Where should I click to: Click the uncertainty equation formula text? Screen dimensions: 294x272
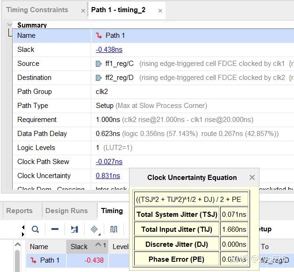(189, 199)
